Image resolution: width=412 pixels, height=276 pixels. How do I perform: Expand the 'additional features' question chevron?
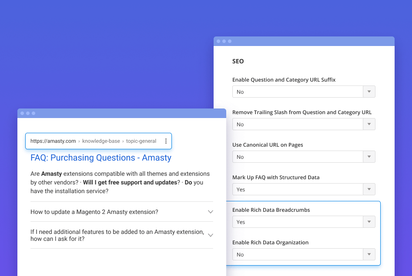(x=210, y=235)
